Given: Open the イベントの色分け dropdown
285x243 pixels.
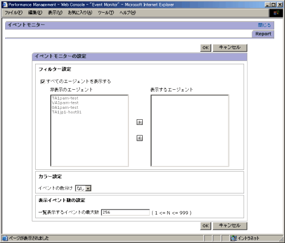Looking at the screenshot, I should click(83, 188).
